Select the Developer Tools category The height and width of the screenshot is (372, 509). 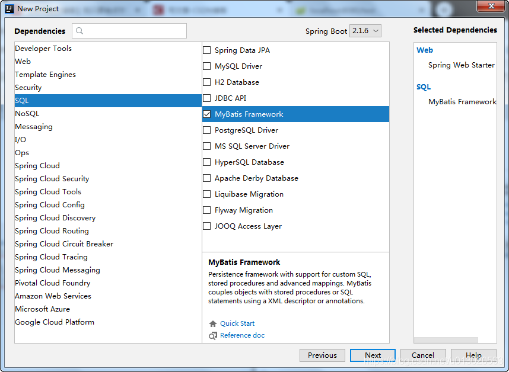pyautogui.click(x=108, y=49)
